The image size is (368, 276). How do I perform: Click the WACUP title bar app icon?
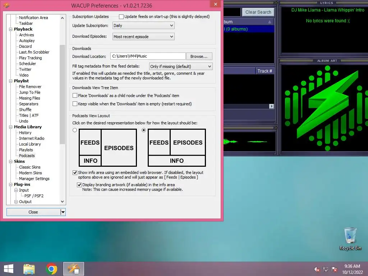(6, 5)
